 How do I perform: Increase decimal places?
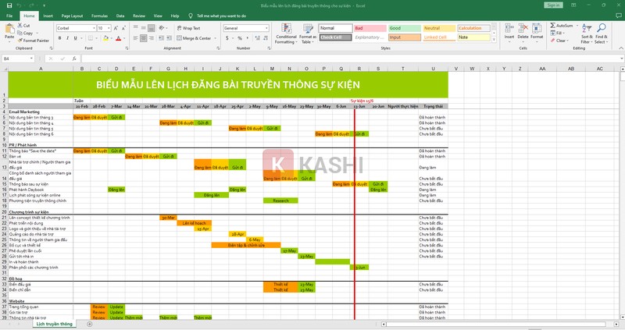257,38
